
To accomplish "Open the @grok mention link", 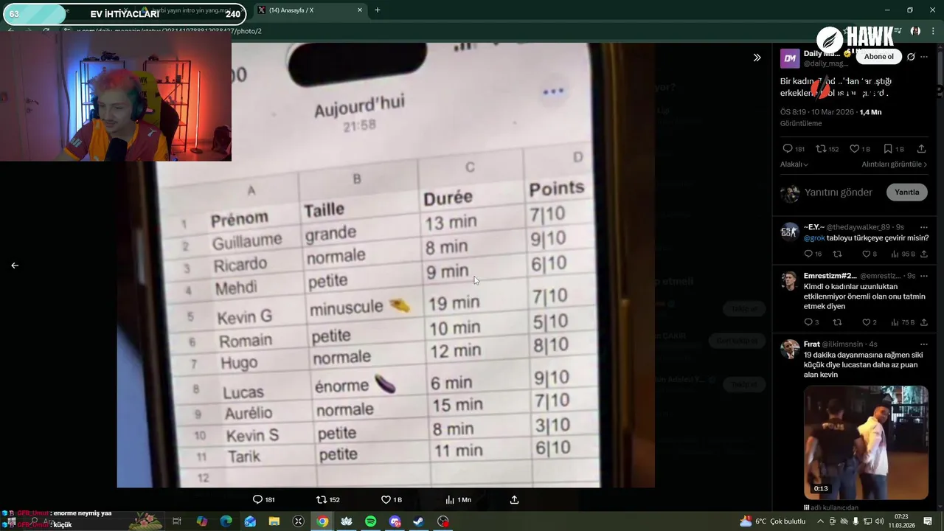I will 814,238.
